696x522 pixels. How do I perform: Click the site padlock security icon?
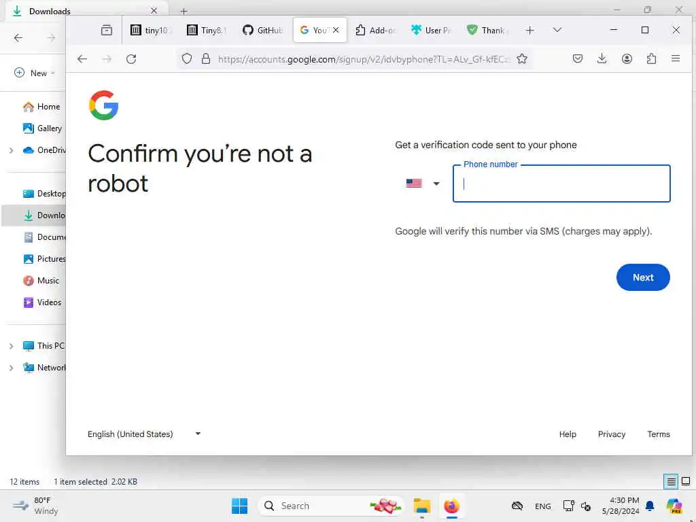click(x=205, y=58)
